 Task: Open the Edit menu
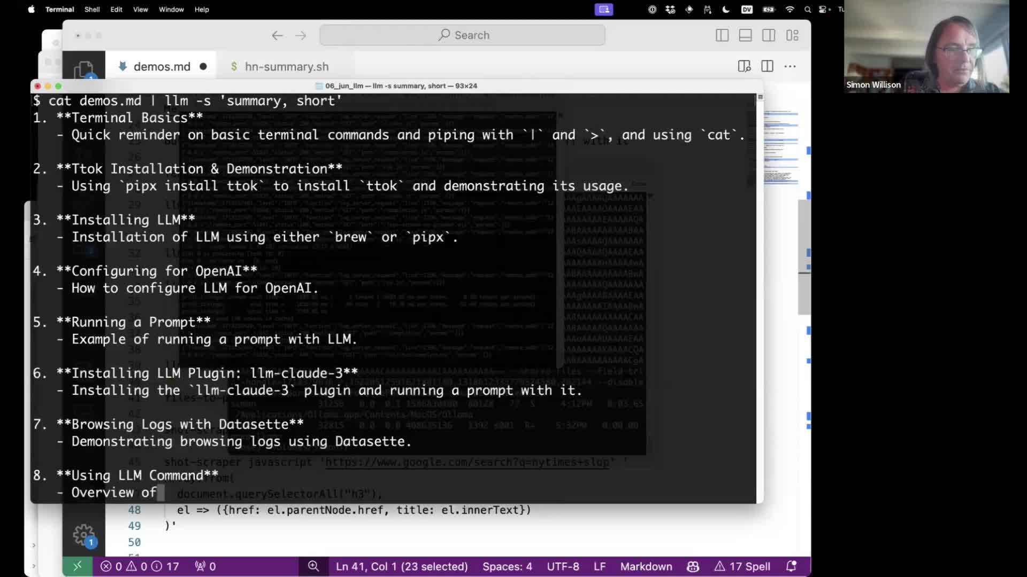[116, 9]
